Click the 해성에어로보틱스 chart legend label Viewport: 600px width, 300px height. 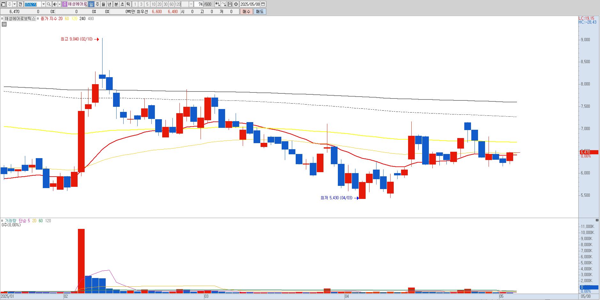(20, 18)
